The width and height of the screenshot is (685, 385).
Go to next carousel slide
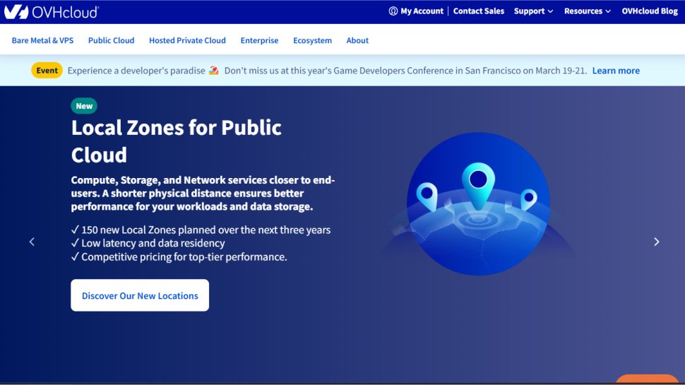coord(656,242)
